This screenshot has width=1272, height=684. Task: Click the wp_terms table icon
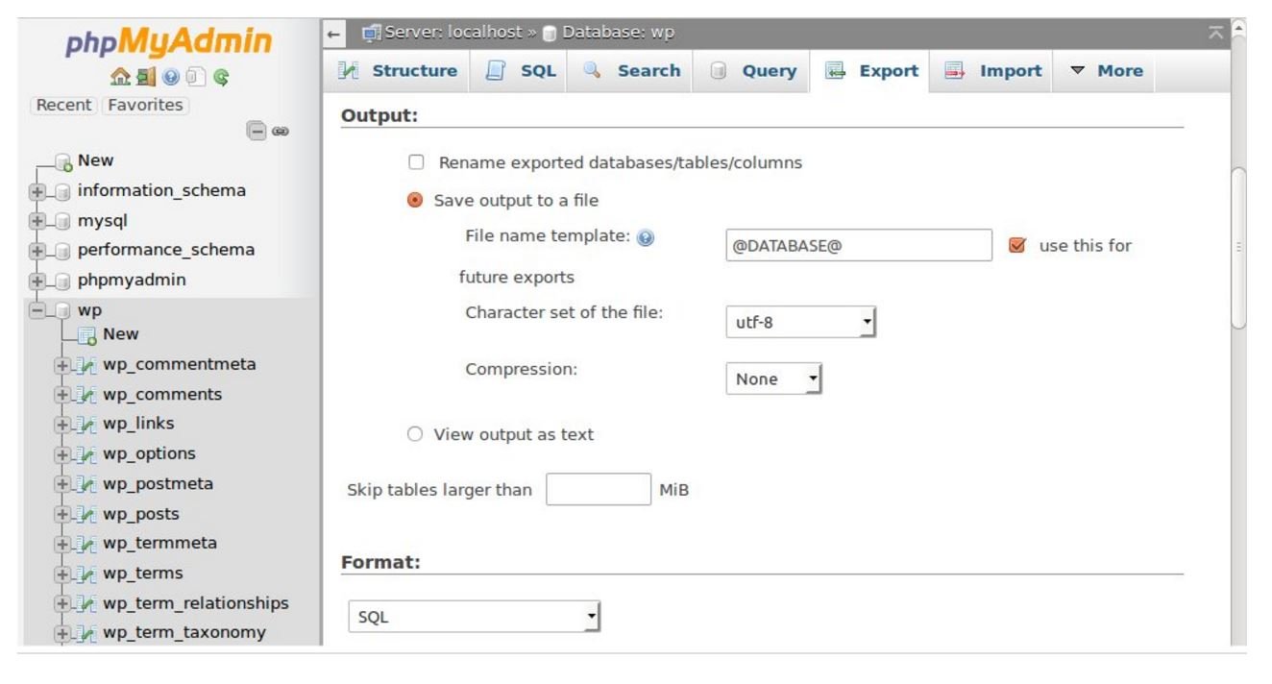coord(88,574)
